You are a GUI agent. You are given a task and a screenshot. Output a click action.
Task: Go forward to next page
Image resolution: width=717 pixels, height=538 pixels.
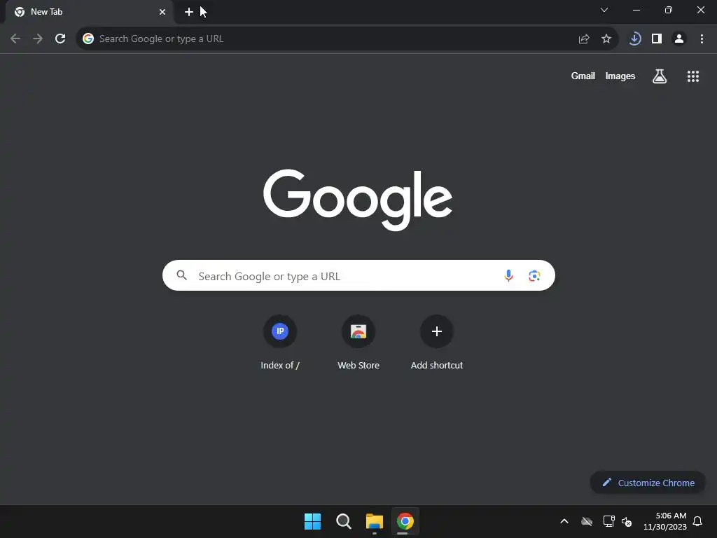click(x=38, y=39)
